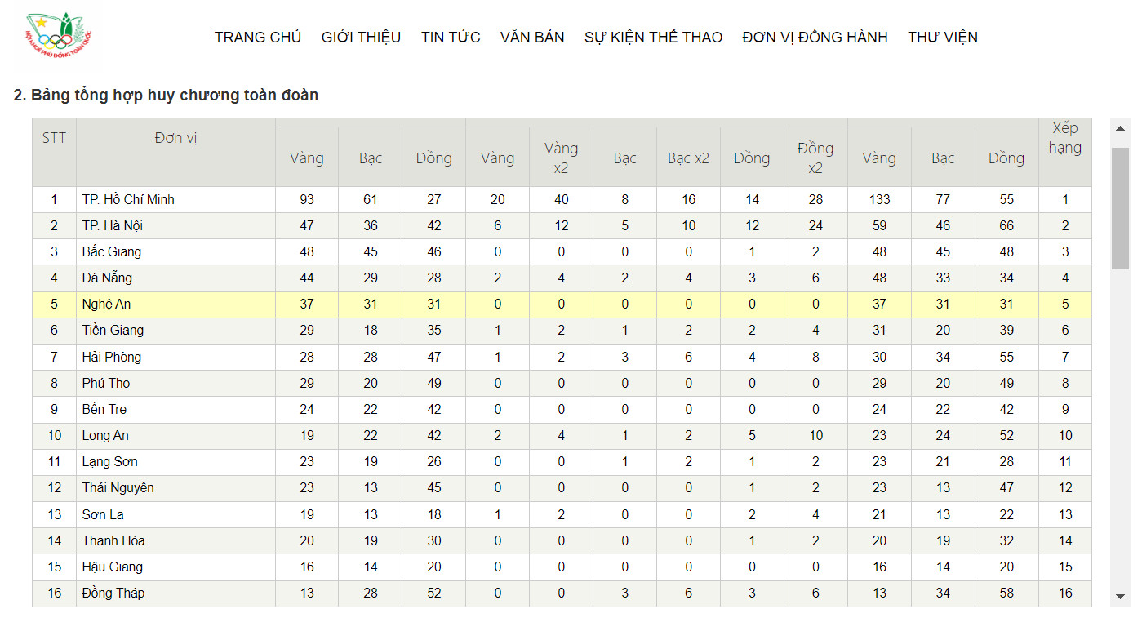
Task: Select the highlighted Nghệ An unit cell
Action: point(106,305)
